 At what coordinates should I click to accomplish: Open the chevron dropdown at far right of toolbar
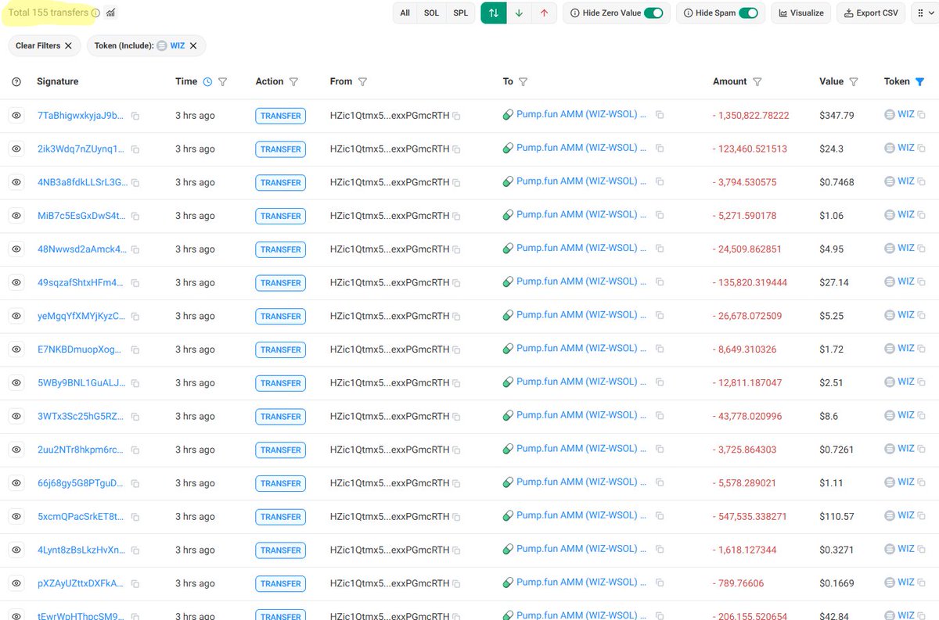tap(931, 13)
